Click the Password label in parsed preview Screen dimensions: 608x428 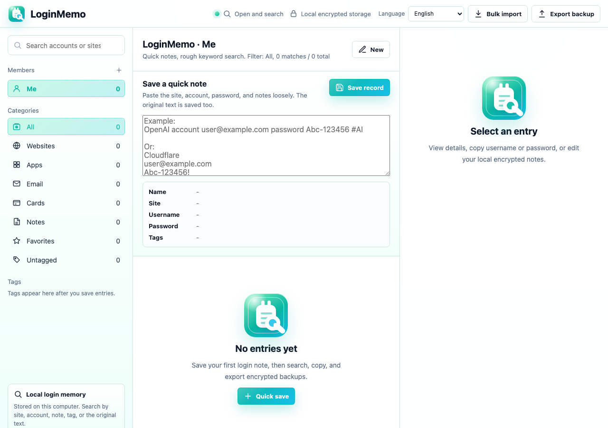click(163, 226)
